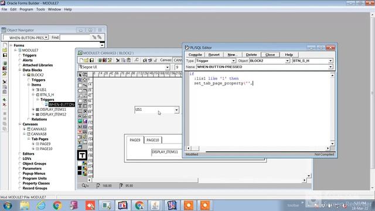Viewport: 375px width, 211px height.
Task: Click the New... button in PL/SQL Editor
Action: click(x=232, y=55)
